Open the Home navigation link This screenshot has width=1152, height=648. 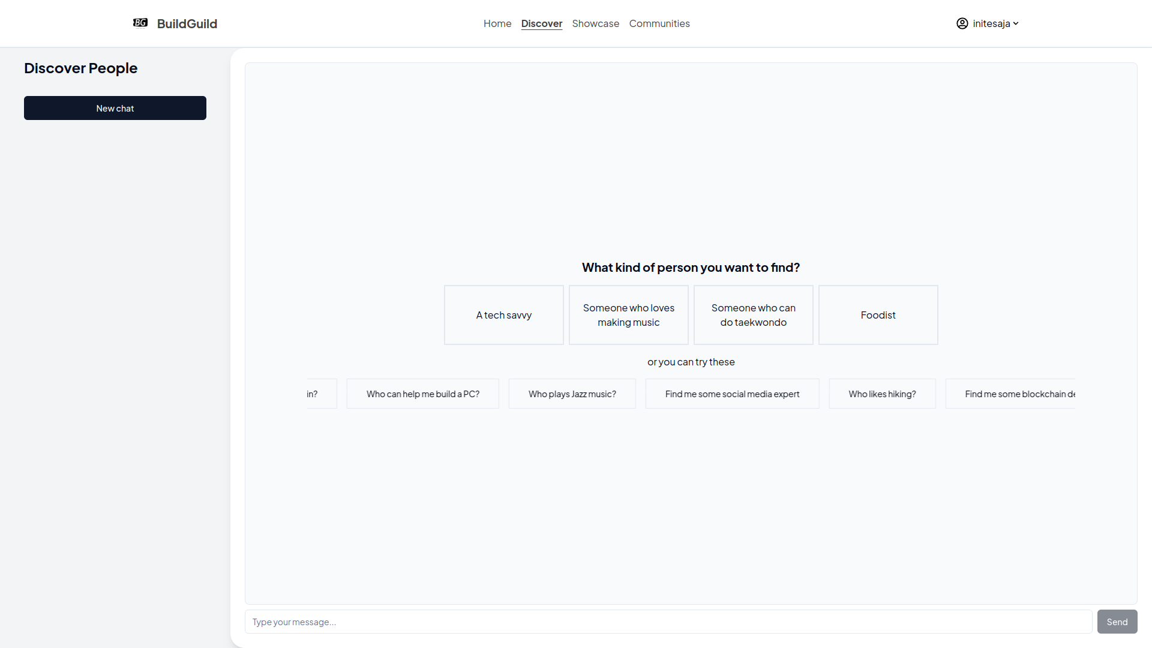tap(497, 23)
